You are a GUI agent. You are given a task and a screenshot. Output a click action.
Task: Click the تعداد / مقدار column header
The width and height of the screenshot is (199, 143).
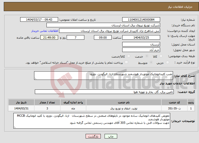[47, 102]
